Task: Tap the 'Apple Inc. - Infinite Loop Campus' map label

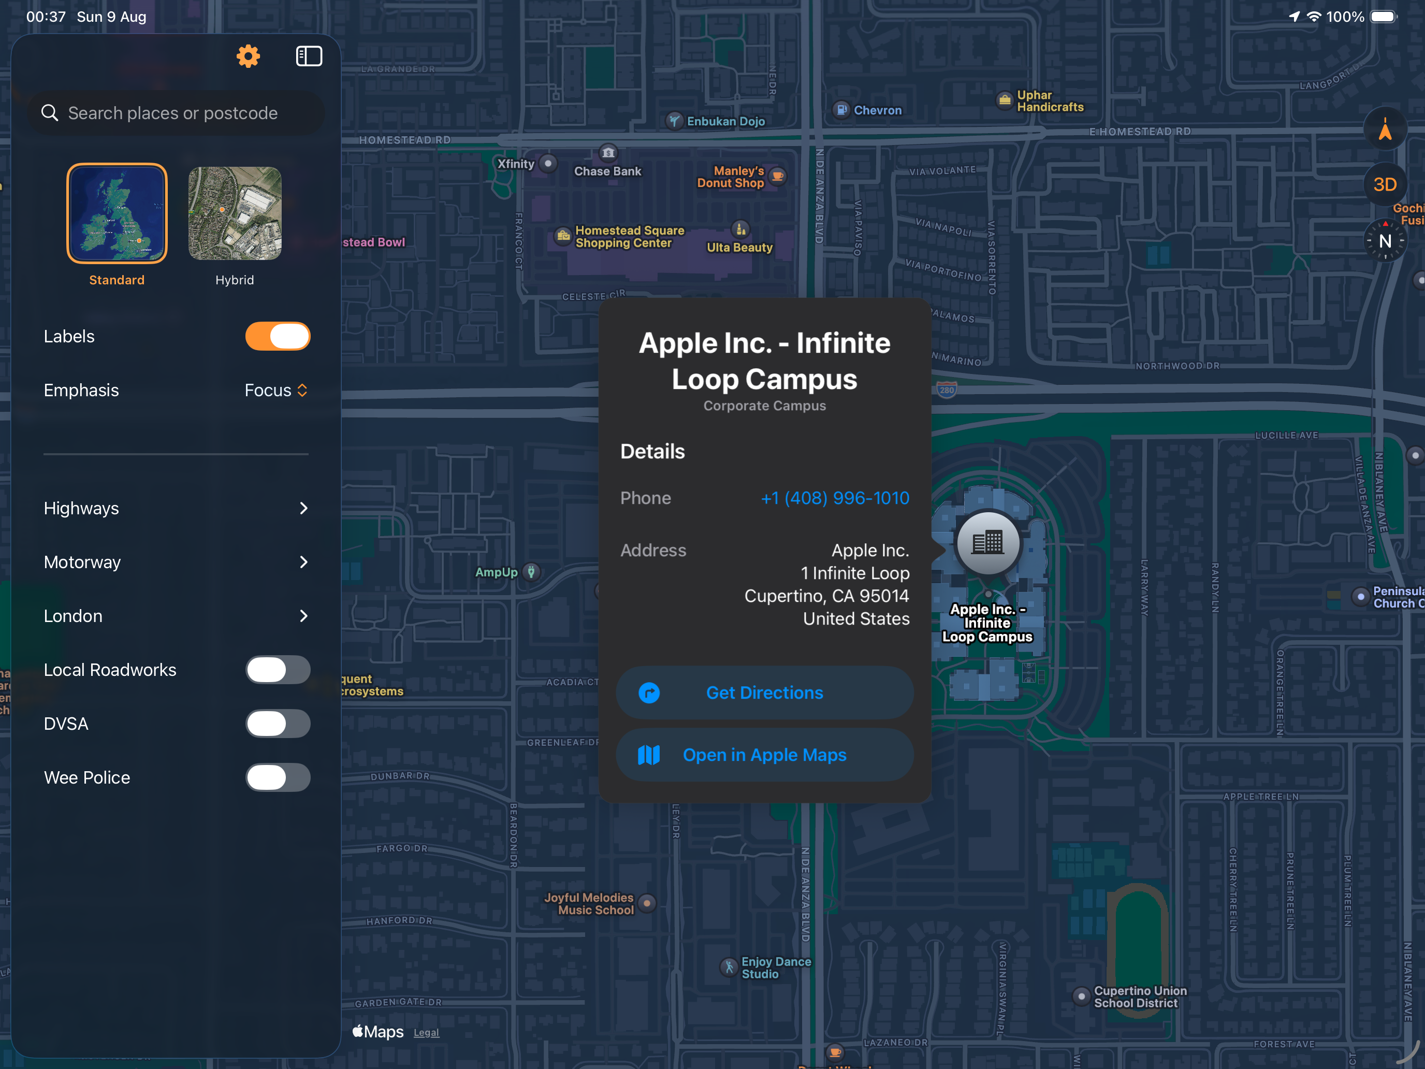Action: (x=987, y=623)
